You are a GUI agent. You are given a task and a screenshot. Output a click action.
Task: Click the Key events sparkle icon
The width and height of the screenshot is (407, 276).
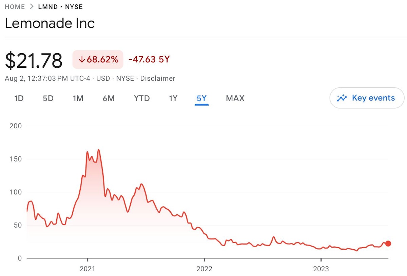(342, 98)
